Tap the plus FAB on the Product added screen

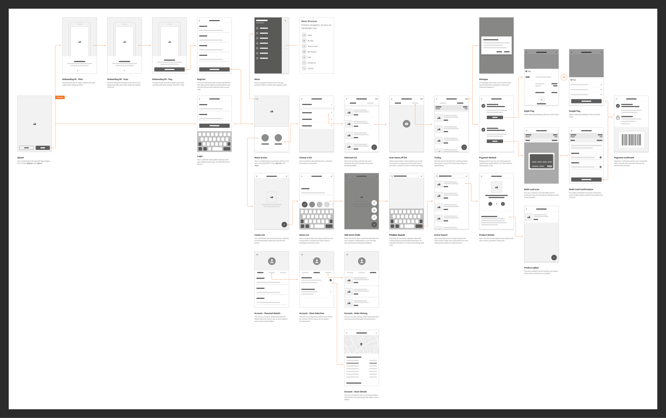pos(554,257)
